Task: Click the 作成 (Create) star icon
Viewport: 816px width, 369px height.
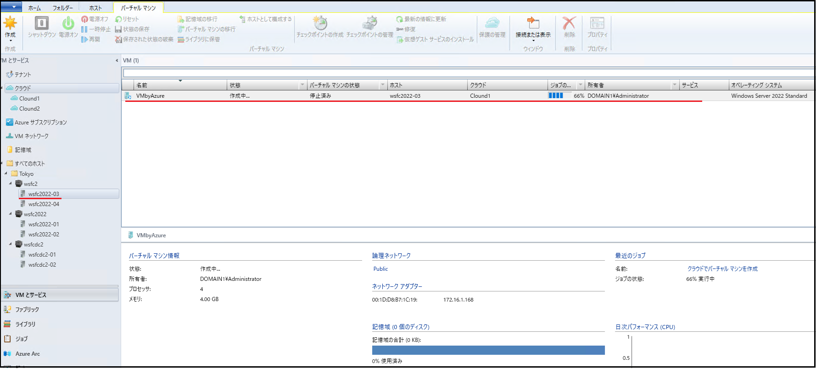Action: (10, 23)
